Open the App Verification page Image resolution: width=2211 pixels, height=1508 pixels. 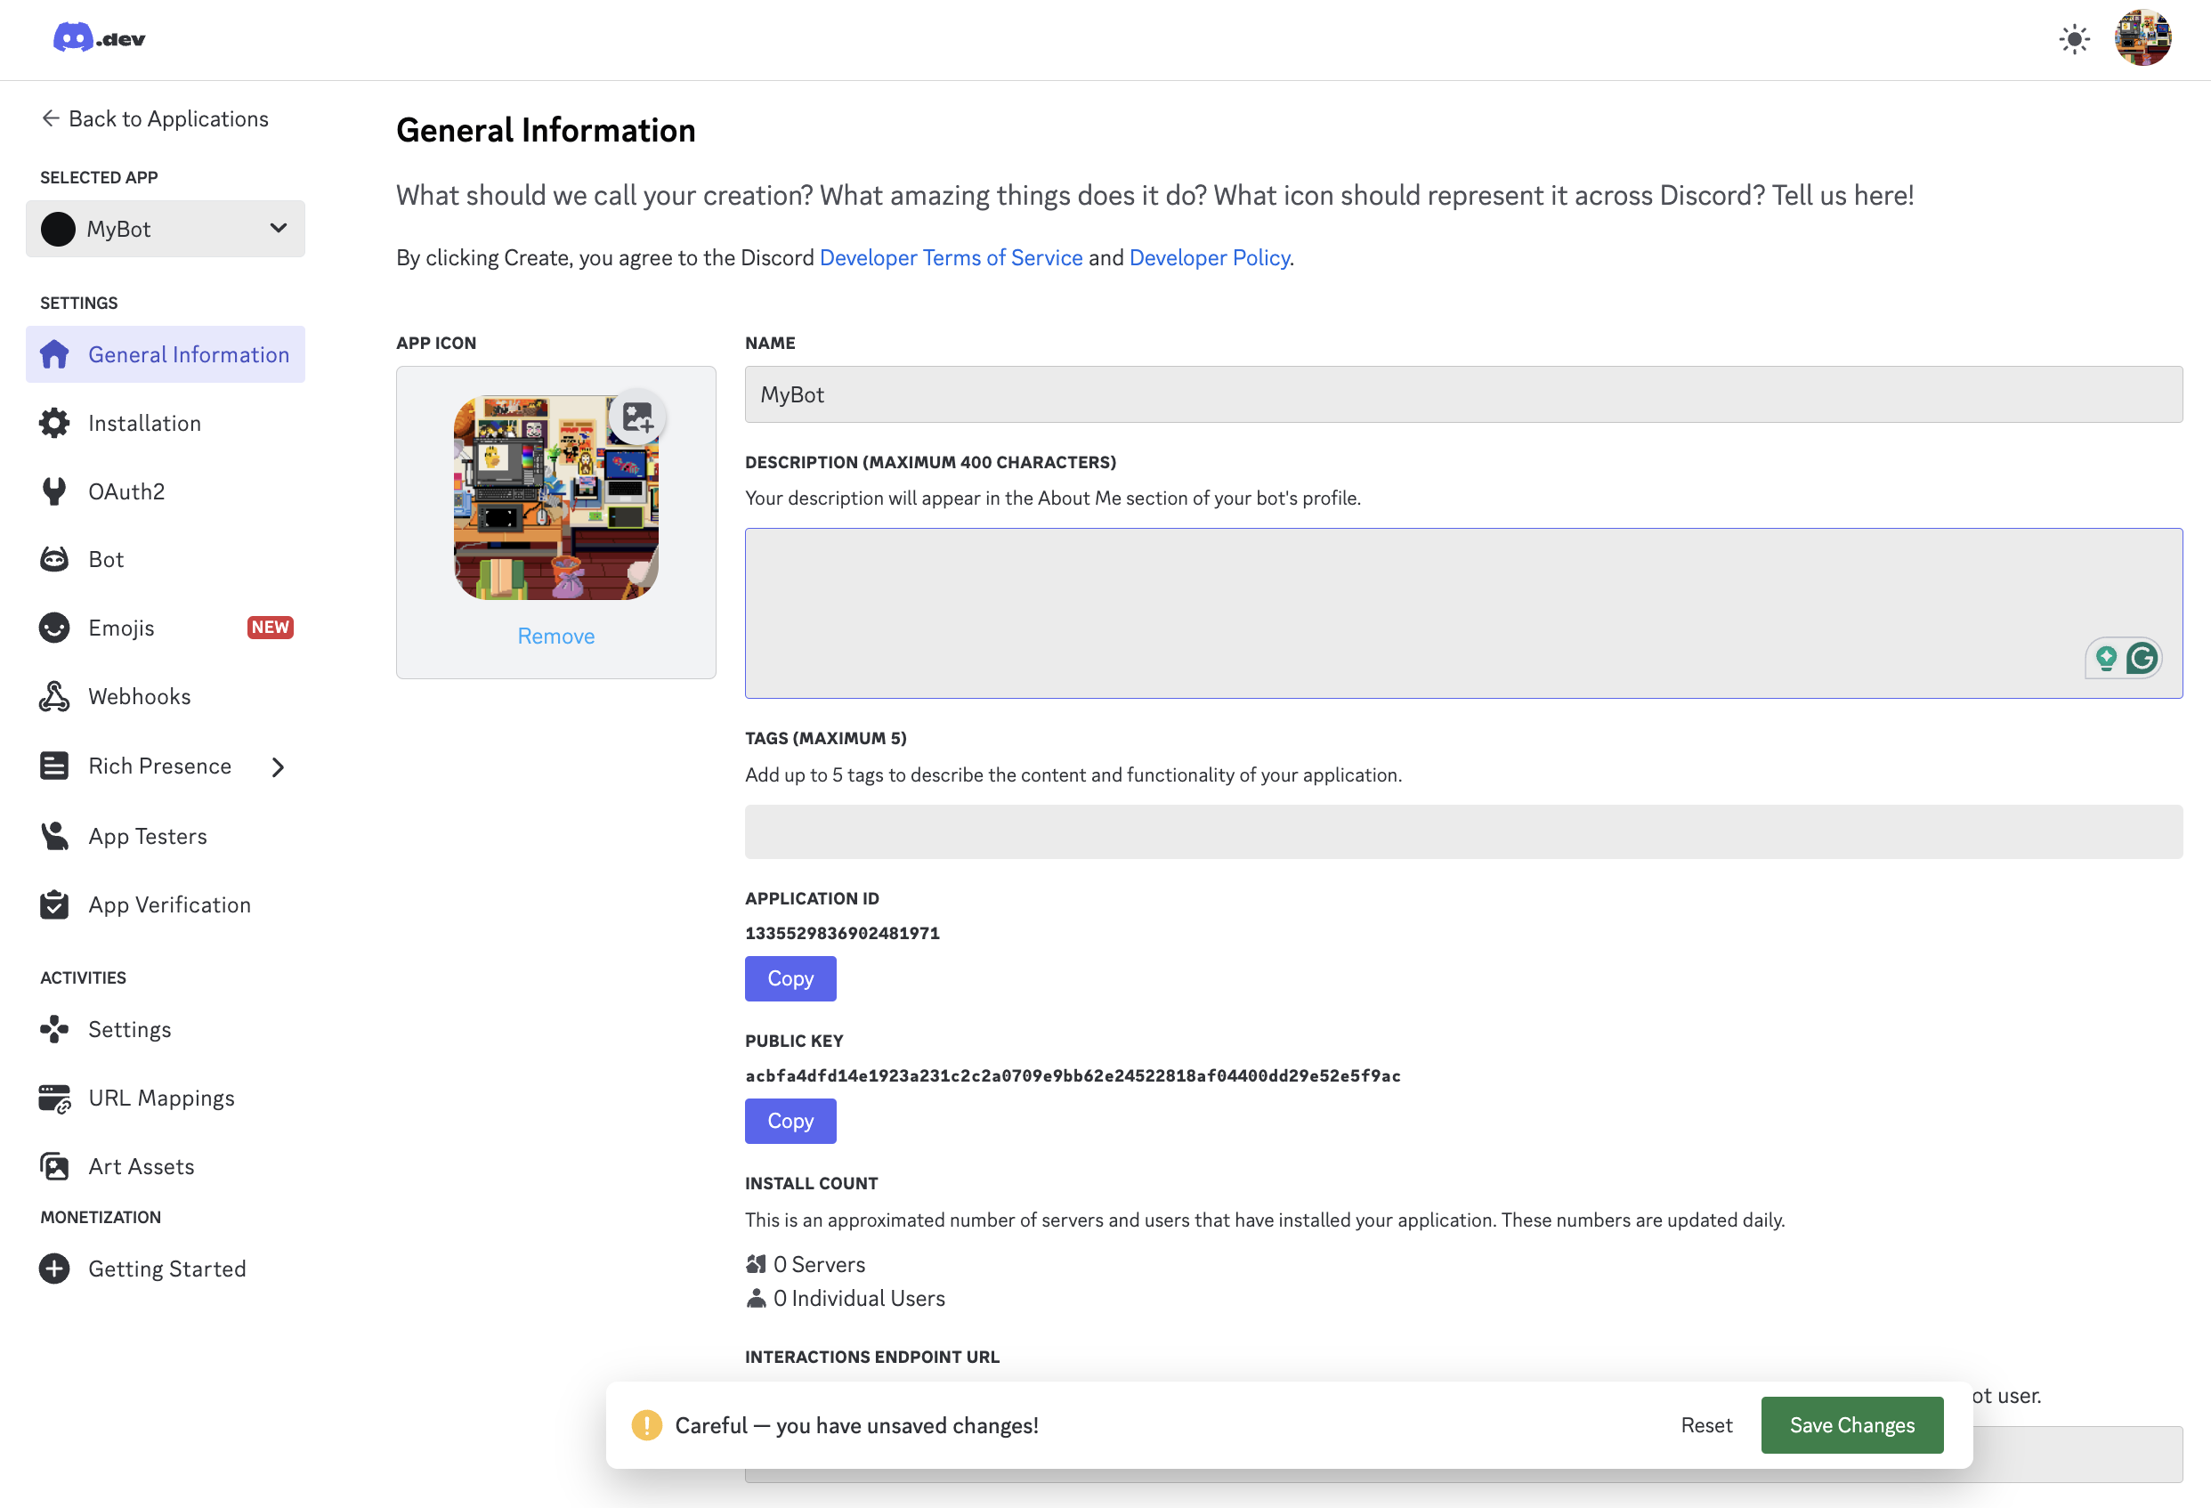[x=169, y=904]
